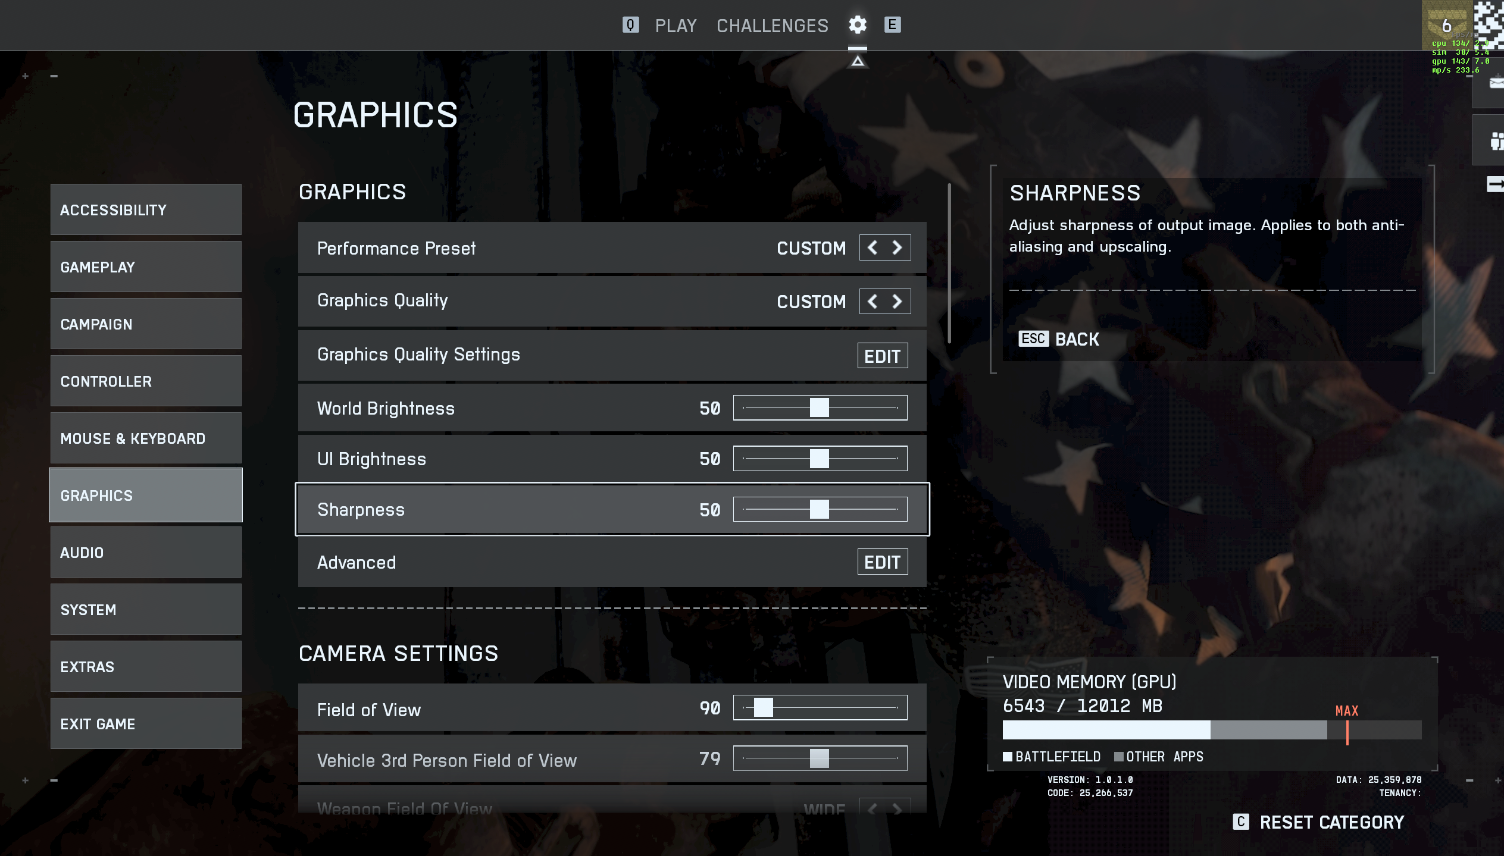
Task: Edit Graphics Quality Settings
Action: [882, 356]
